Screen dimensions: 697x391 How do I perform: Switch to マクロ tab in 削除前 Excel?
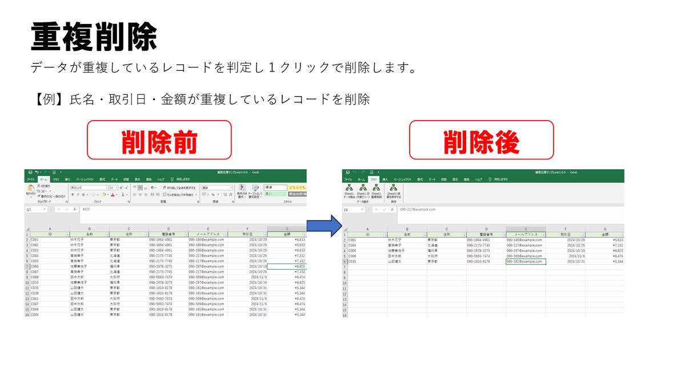pyautogui.click(x=55, y=179)
